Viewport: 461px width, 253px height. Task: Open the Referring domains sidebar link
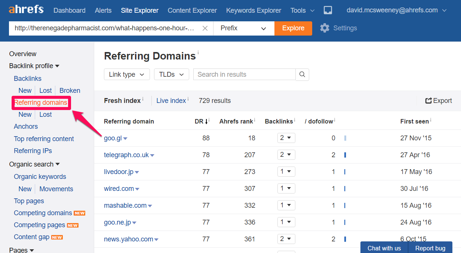click(41, 103)
